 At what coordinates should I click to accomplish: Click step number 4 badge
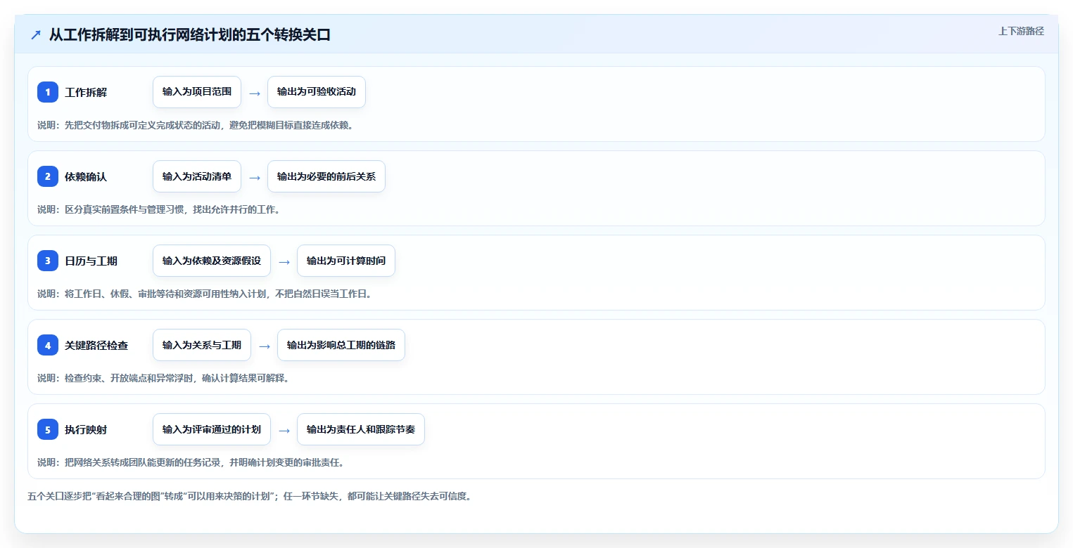[48, 345]
